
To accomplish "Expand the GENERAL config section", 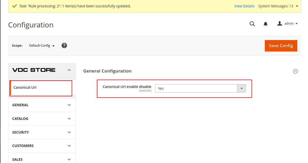I will click(42, 105).
